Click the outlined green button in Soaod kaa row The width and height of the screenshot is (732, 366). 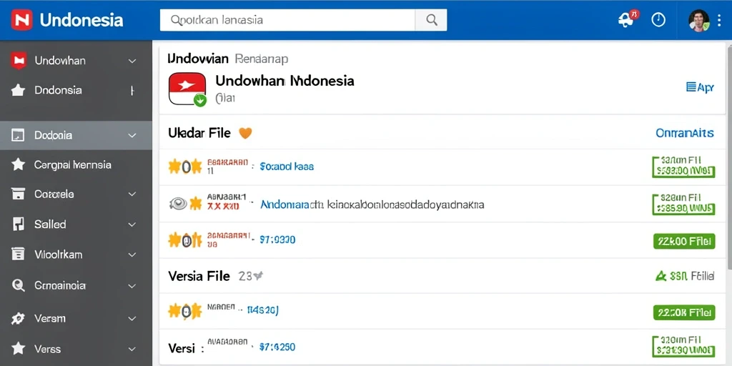click(x=683, y=167)
